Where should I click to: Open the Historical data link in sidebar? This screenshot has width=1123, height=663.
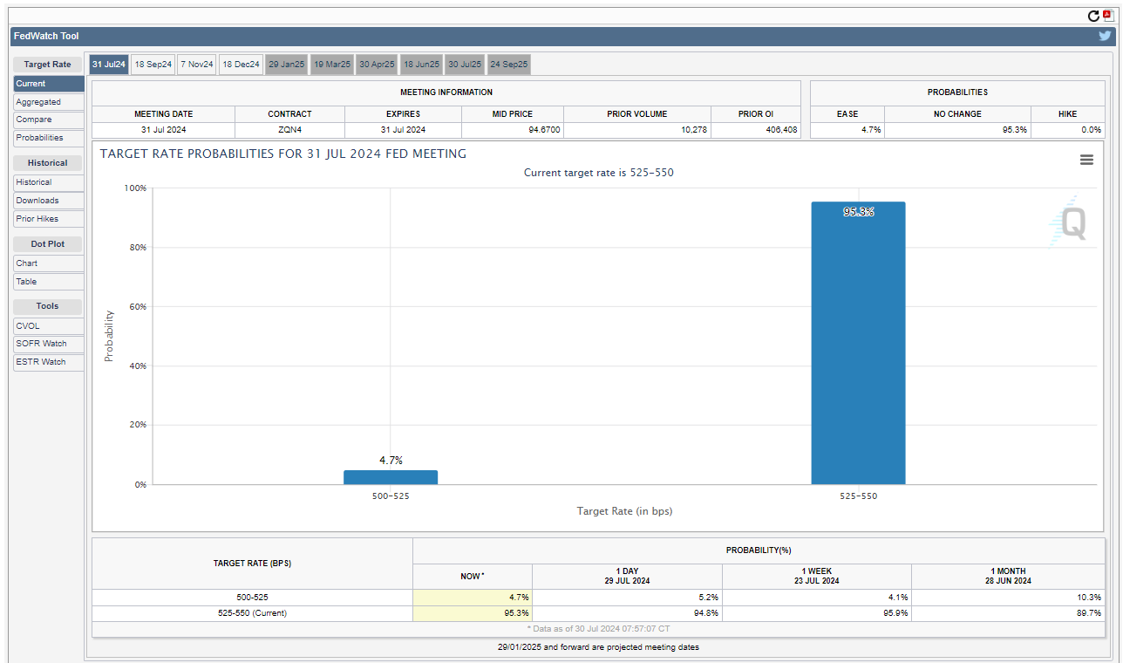tap(49, 182)
